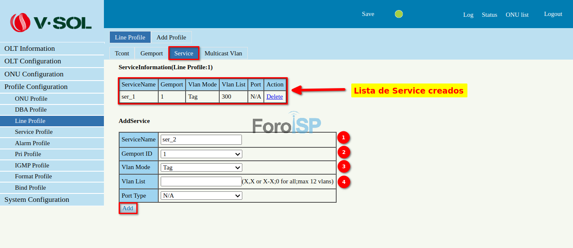This screenshot has height=248, width=573.
Task: Open the Port Type dropdown
Action: 201,195
